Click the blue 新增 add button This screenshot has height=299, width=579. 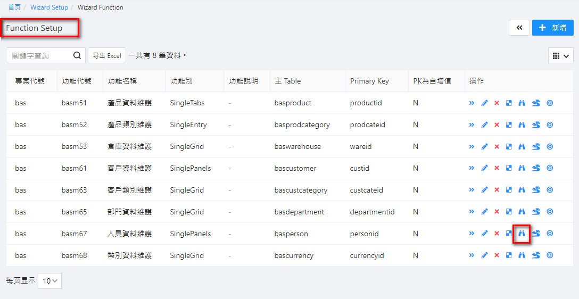(x=552, y=28)
